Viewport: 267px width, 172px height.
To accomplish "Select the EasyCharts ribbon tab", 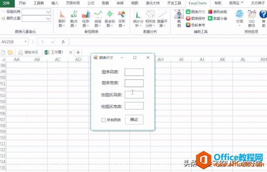I will tap(198, 3).
